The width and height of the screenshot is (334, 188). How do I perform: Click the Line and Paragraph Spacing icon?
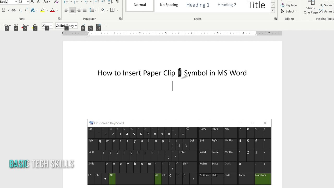(92, 10)
